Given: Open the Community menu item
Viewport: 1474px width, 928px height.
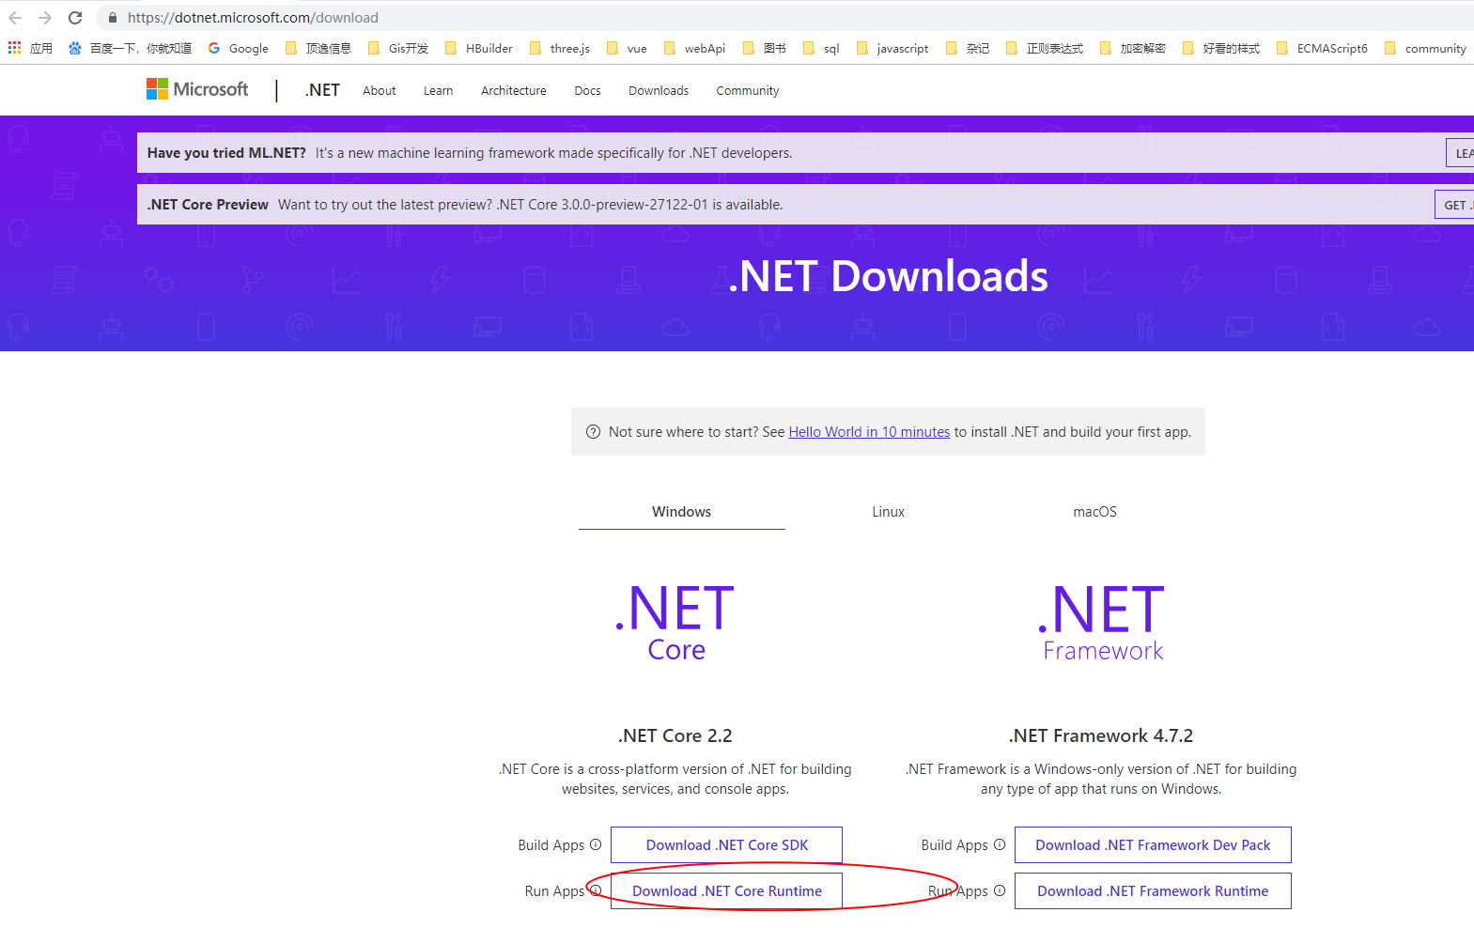Looking at the screenshot, I should 748,91.
